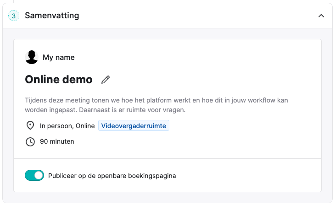Click the word Online in the location line
The width and height of the screenshot is (335, 205).
pyautogui.click(x=85, y=126)
